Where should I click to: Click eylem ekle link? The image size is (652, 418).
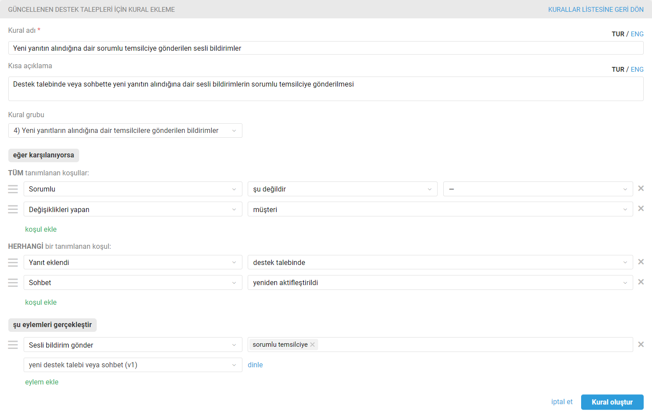[x=42, y=382]
